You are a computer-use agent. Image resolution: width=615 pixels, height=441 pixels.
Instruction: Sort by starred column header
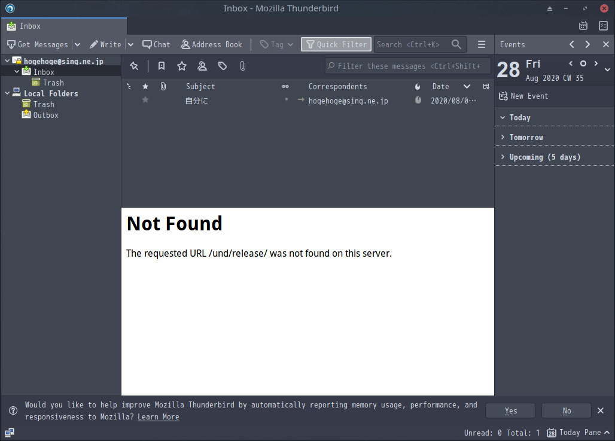145,86
